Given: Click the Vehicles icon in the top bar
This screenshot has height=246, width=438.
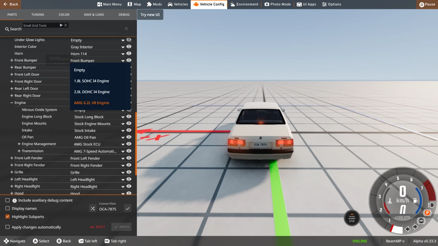Looking at the screenshot, I should [169, 4].
